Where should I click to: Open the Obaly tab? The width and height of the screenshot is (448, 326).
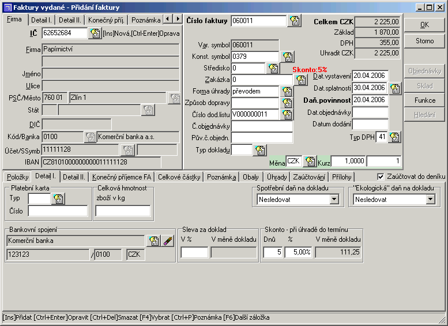251,177
